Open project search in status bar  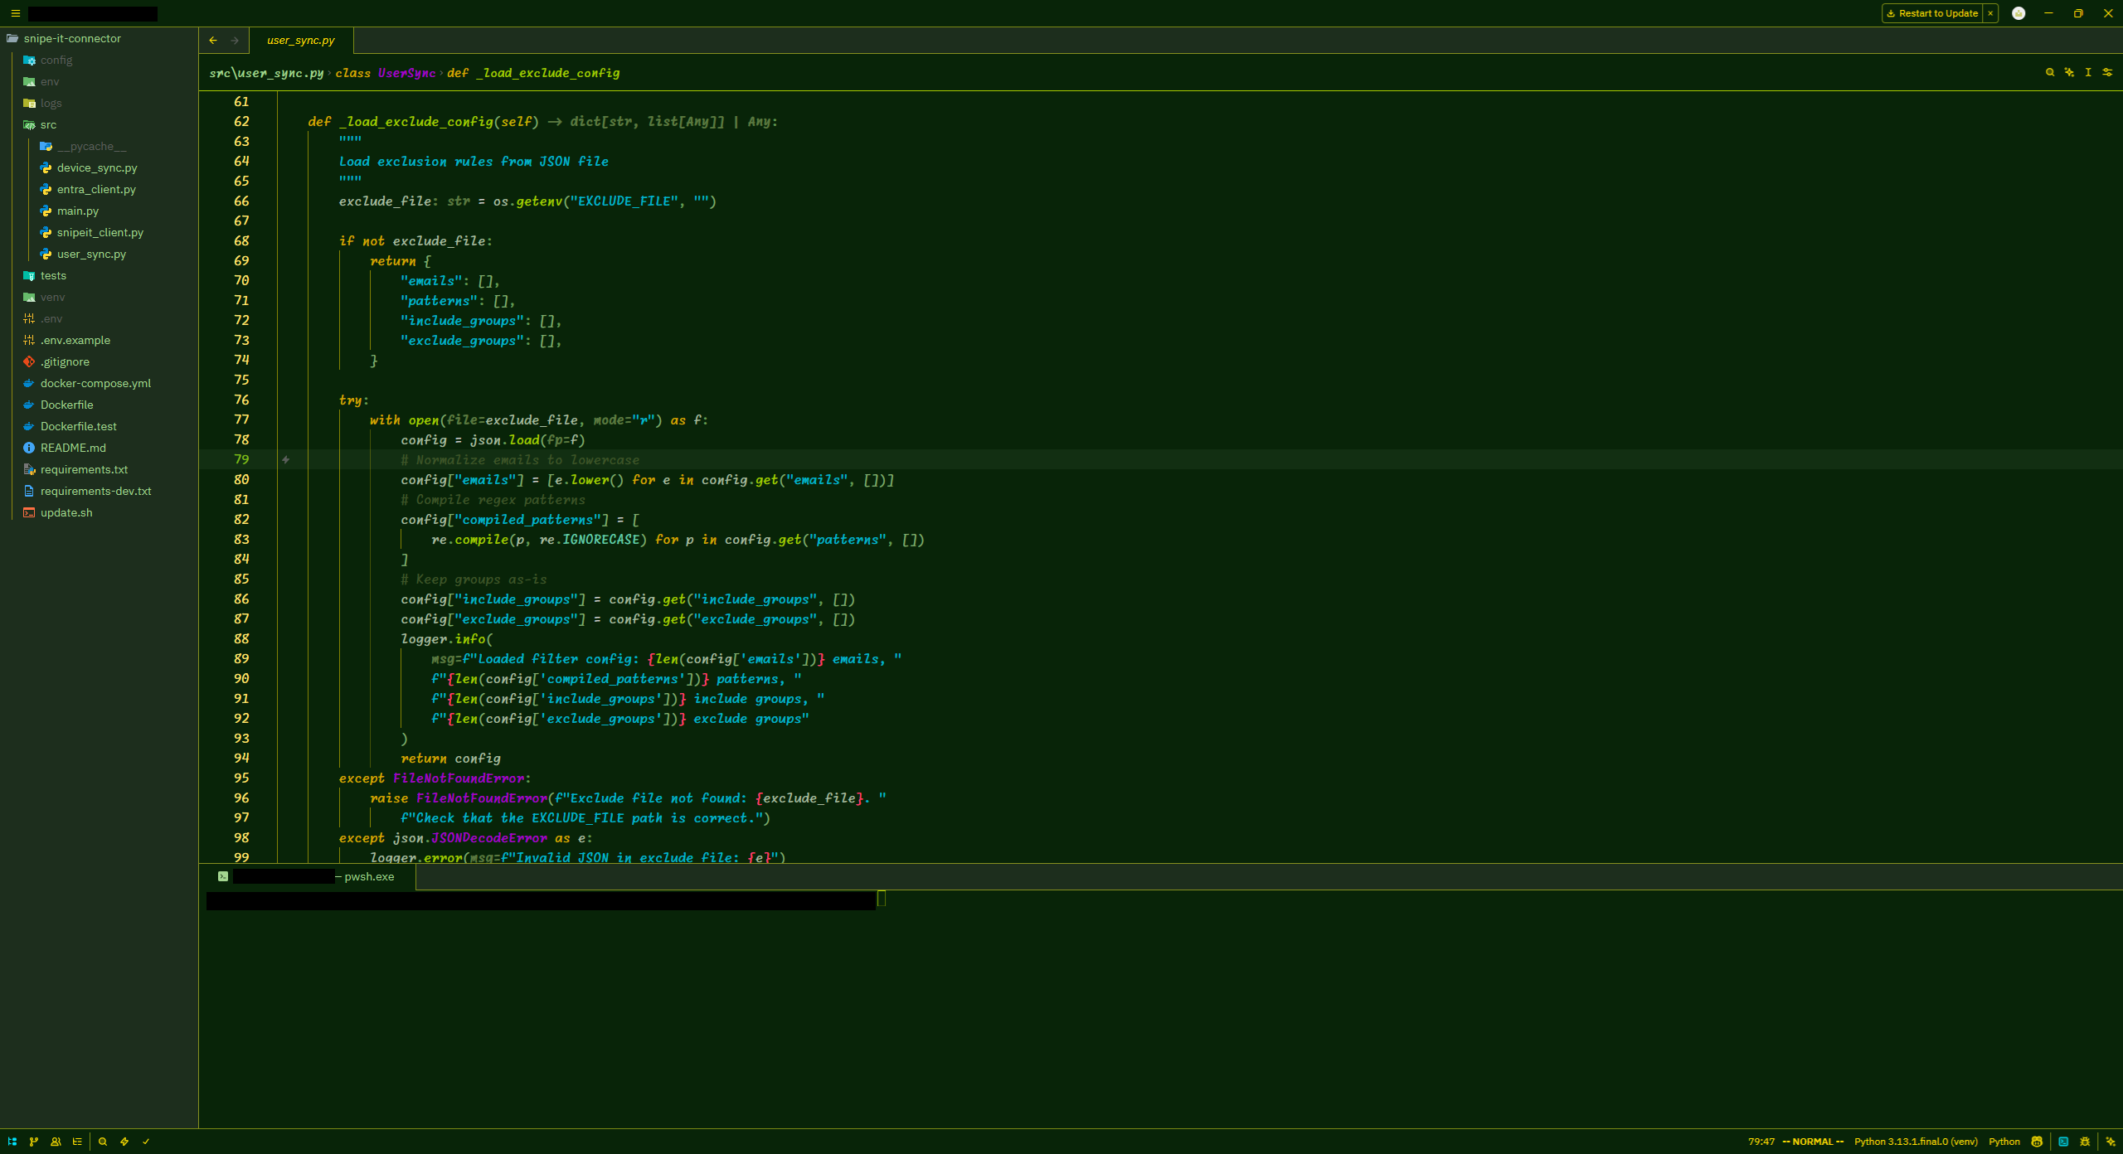(103, 1142)
